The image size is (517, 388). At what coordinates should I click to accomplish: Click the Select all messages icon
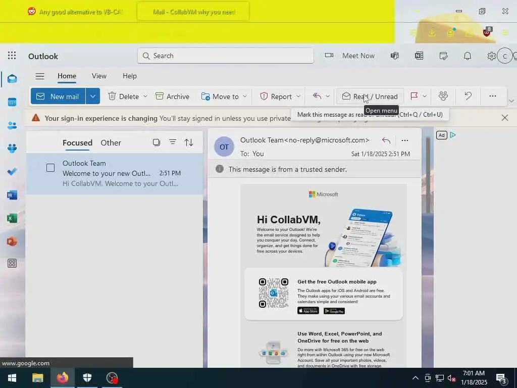(x=157, y=142)
